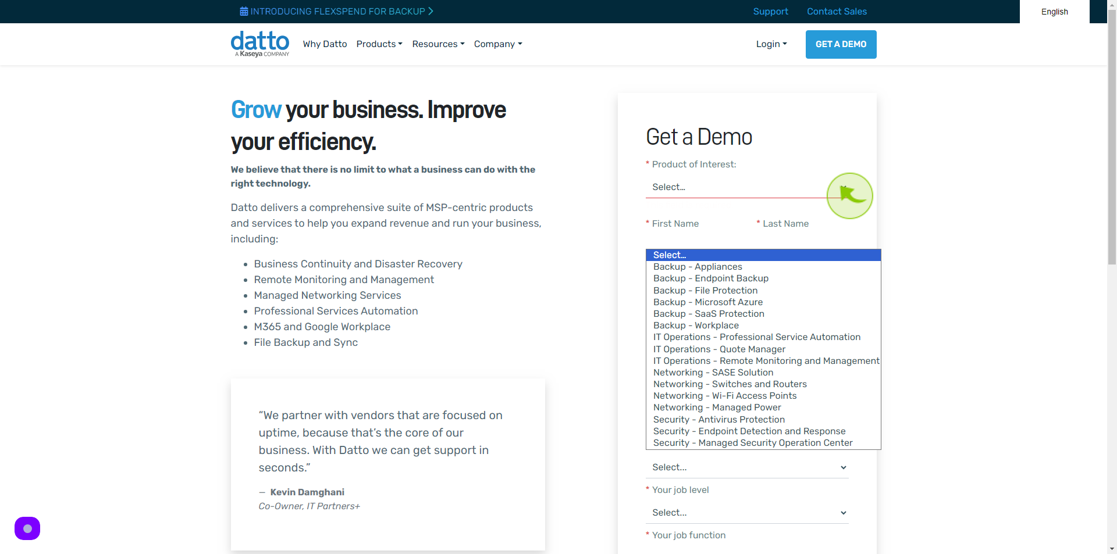Select Networking - Managed Power option
Image resolution: width=1117 pixels, height=554 pixels.
click(x=763, y=408)
